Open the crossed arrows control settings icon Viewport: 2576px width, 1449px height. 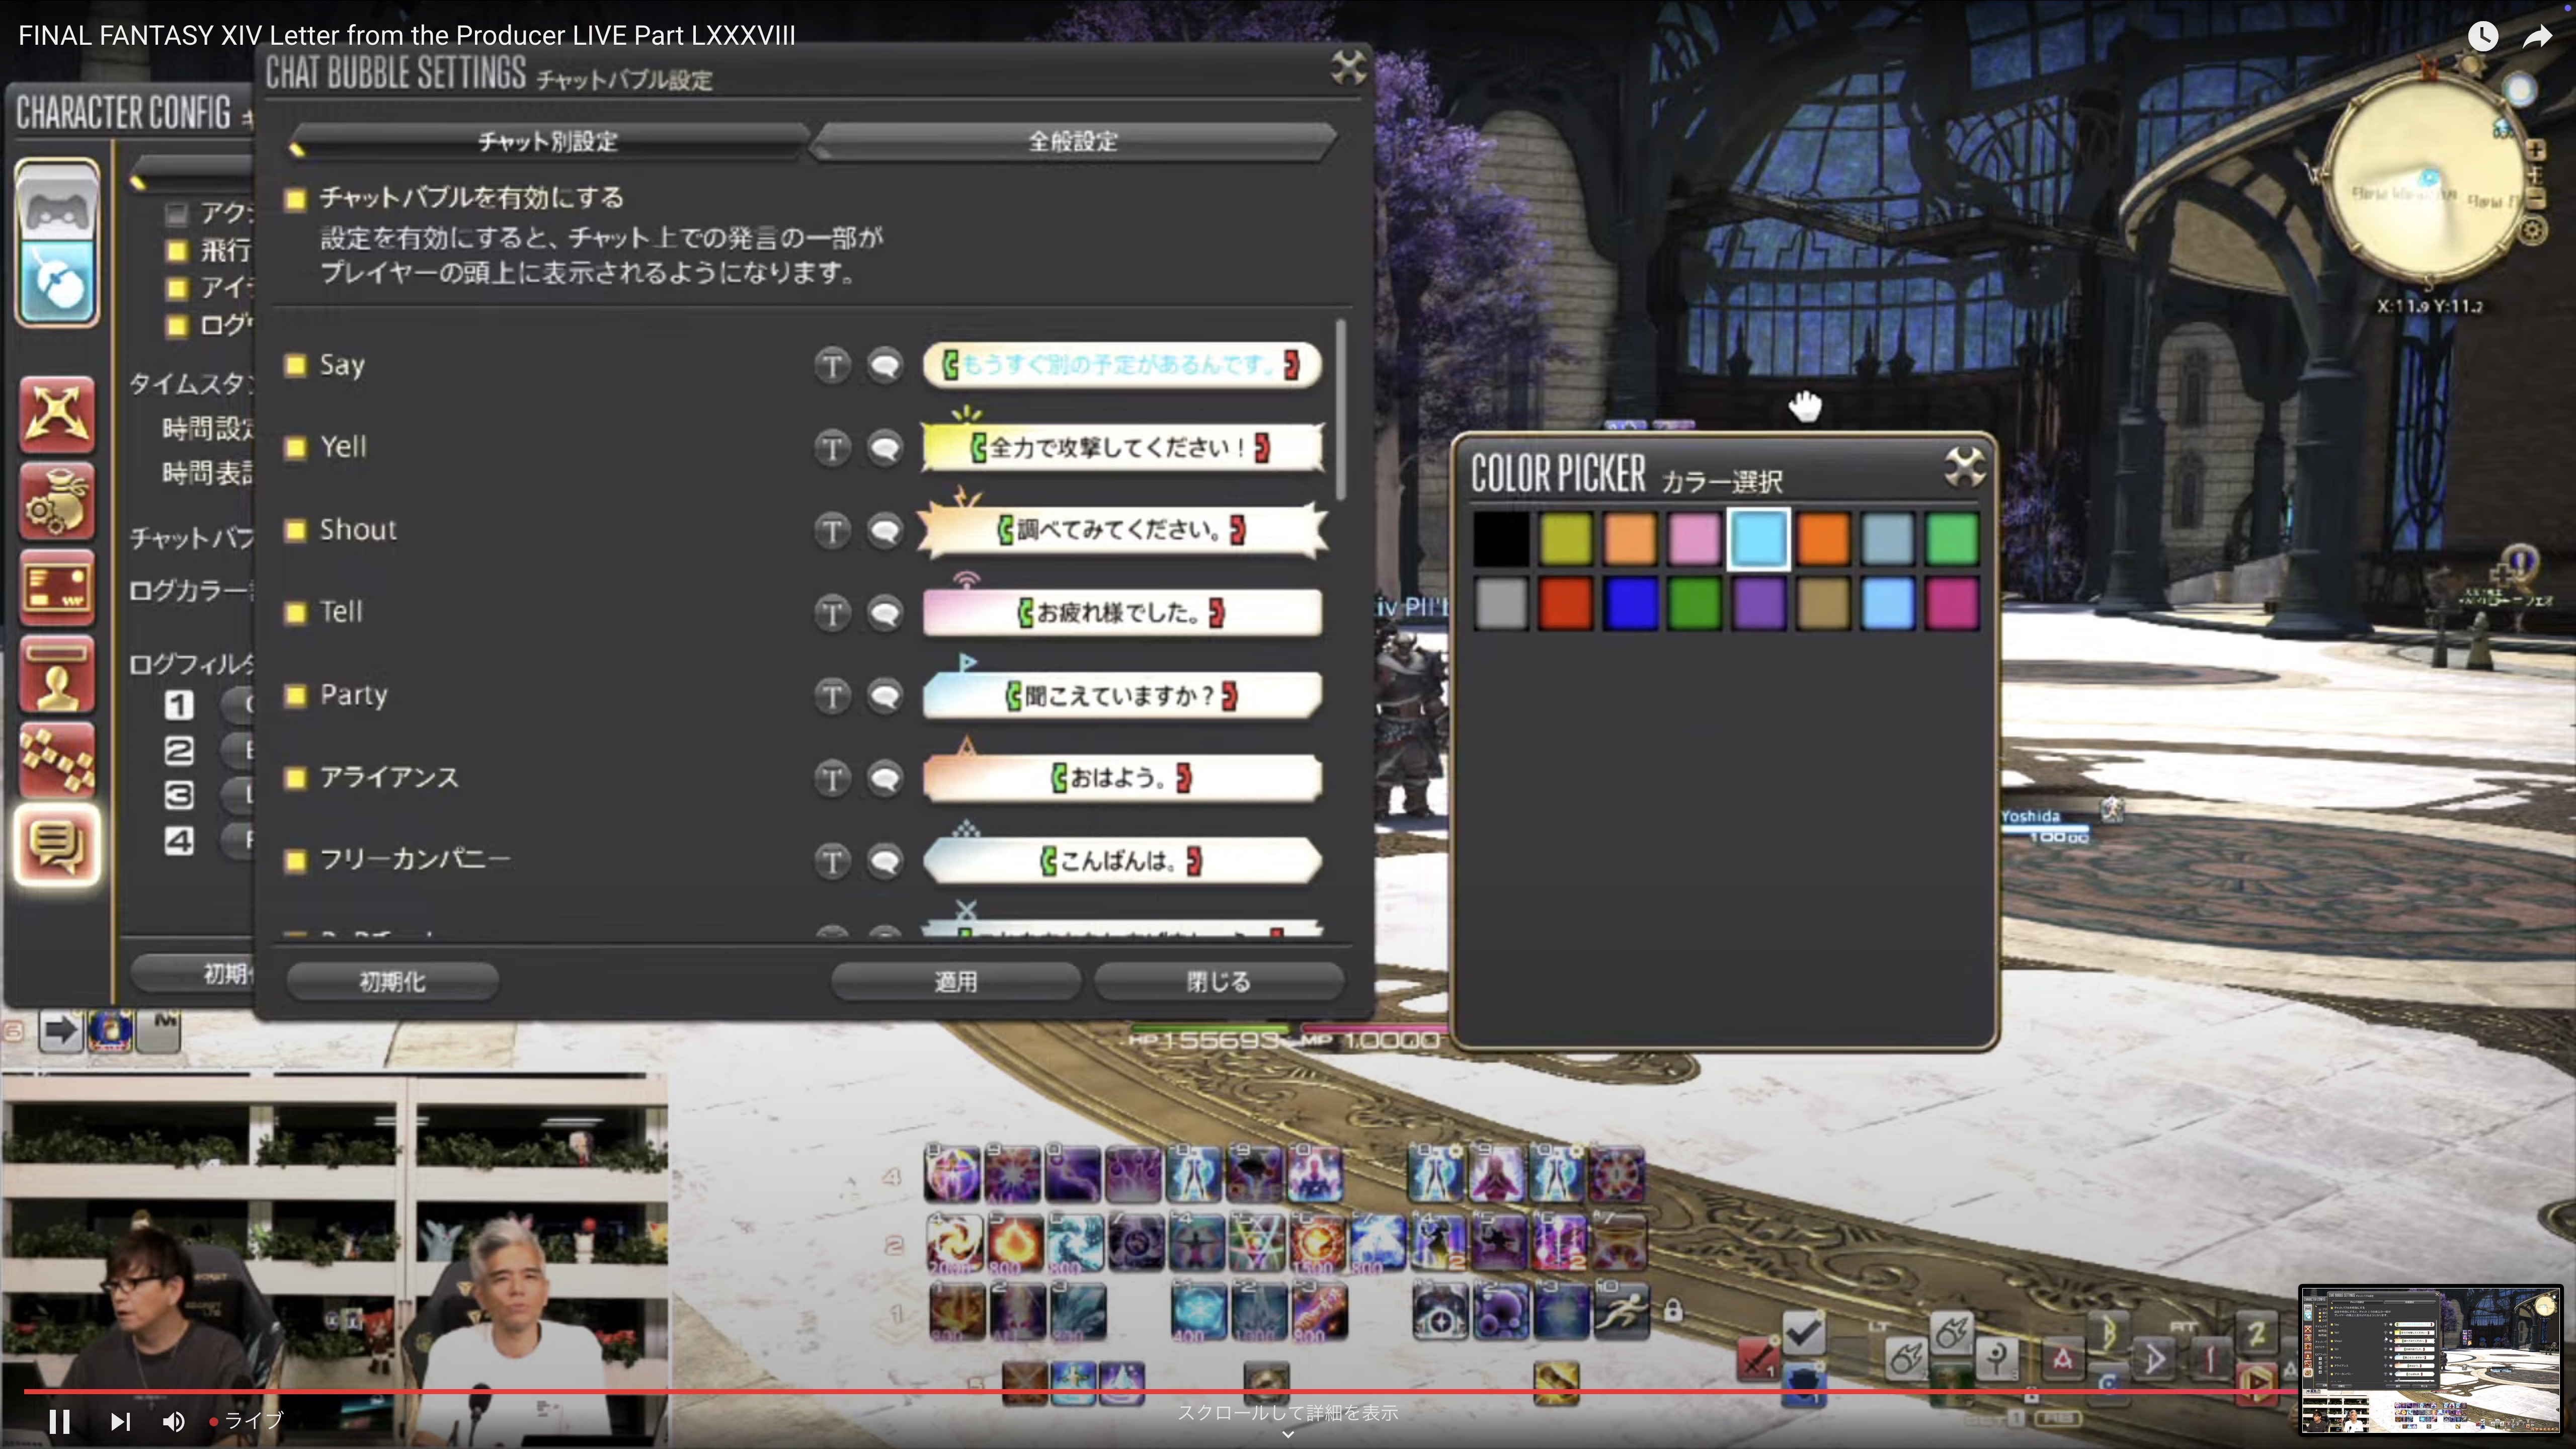tap(57, 414)
